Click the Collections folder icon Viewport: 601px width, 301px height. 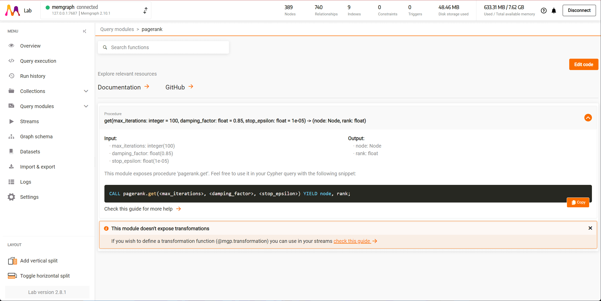11,91
